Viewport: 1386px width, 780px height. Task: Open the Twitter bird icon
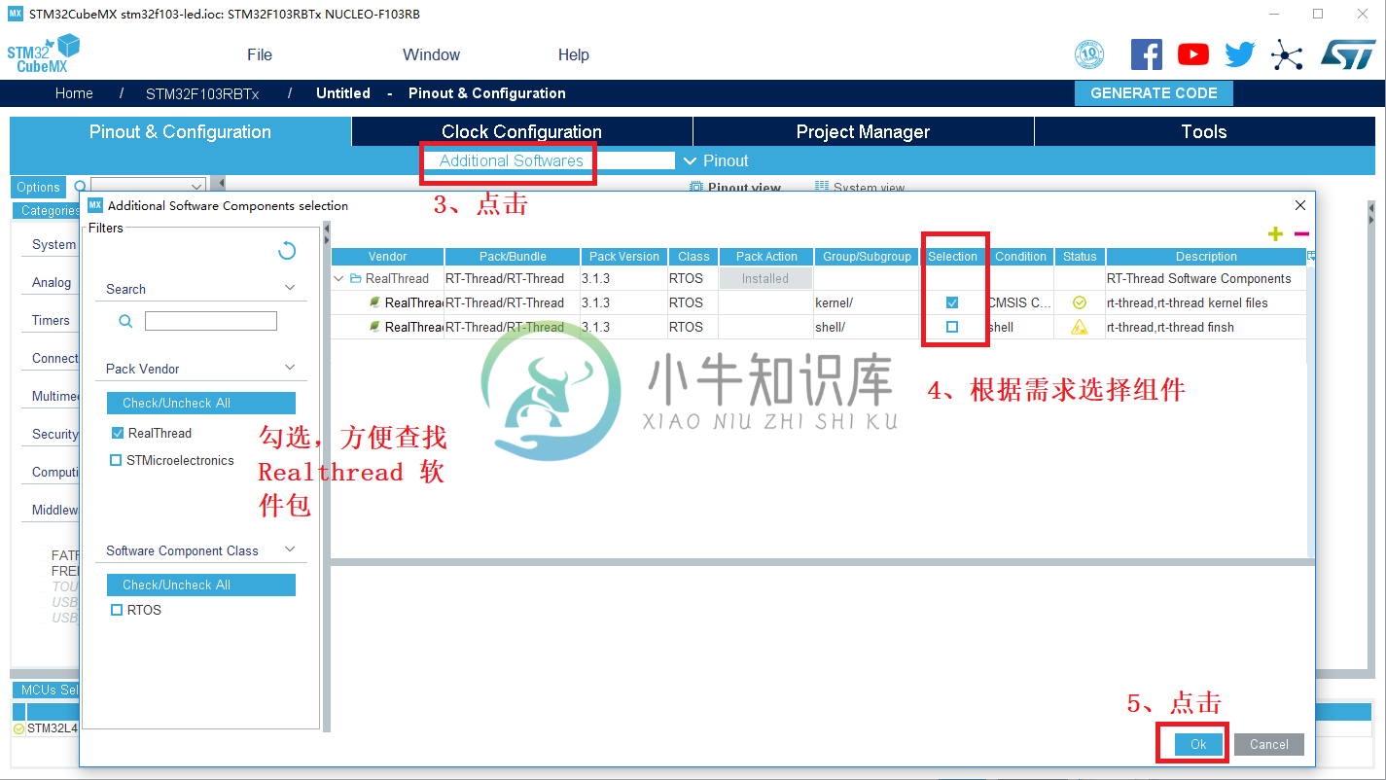(x=1240, y=54)
